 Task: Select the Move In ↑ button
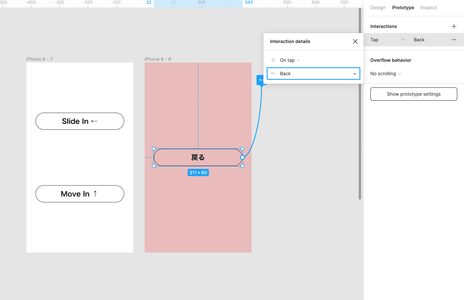pos(80,194)
